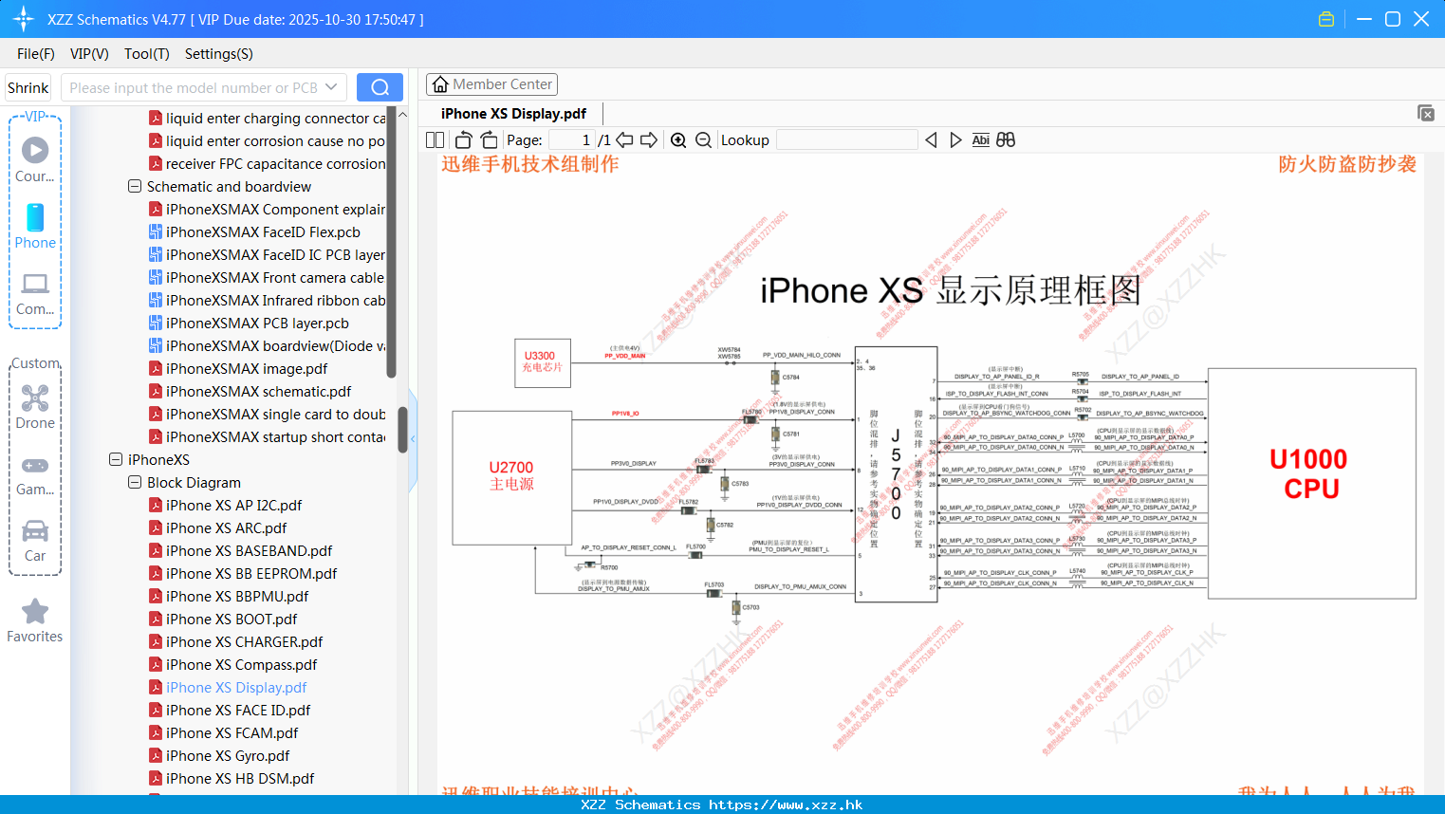This screenshot has width=1445, height=814.
Task: Open the Drone category
Action: pos(35,406)
